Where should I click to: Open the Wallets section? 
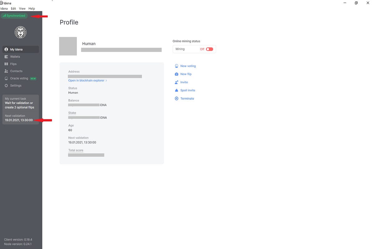pos(14,57)
